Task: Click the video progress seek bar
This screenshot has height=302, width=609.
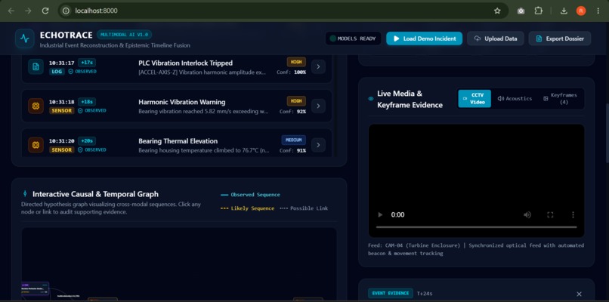Action: click(x=476, y=227)
